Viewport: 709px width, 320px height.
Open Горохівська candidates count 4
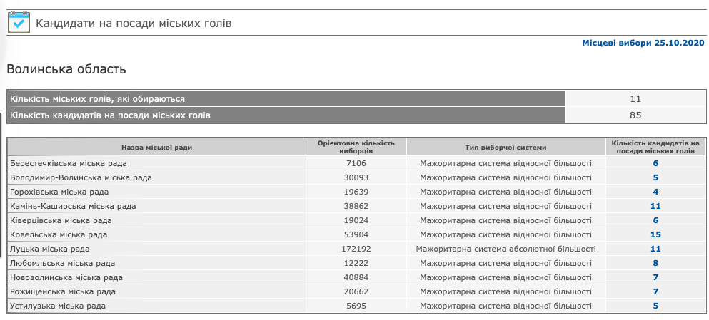point(655,192)
